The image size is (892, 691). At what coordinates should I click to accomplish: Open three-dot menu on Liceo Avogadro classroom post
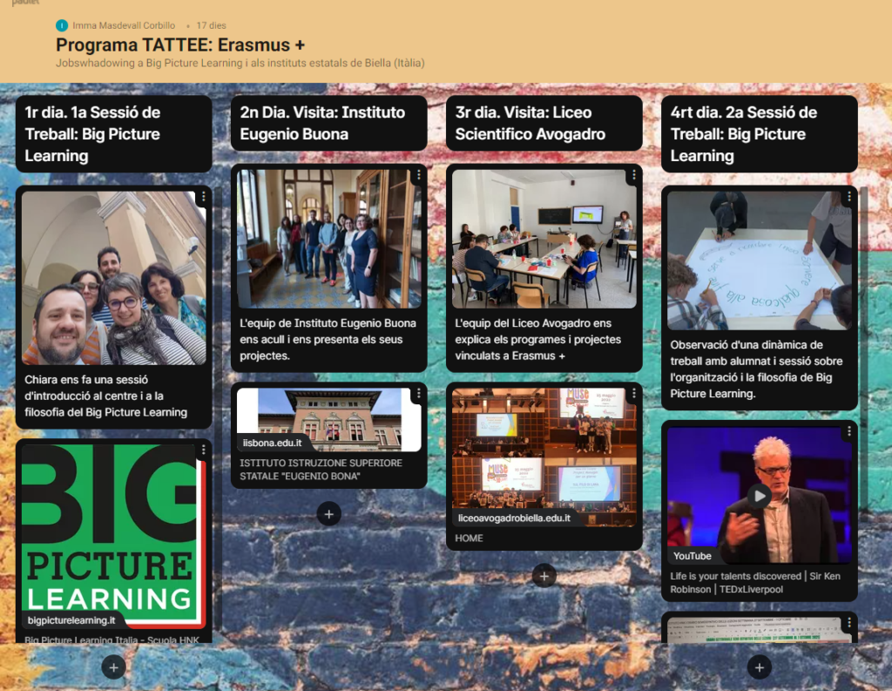tap(633, 175)
